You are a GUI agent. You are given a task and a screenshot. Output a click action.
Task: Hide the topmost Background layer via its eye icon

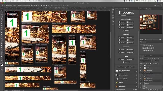141,71
